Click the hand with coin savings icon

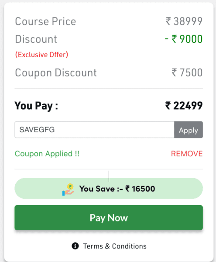coord(68,190)
